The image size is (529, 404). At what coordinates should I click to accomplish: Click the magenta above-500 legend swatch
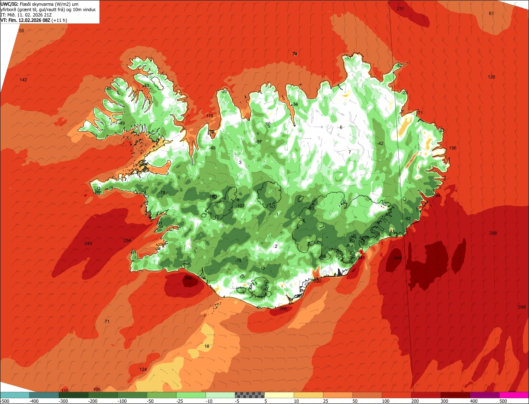514,395
